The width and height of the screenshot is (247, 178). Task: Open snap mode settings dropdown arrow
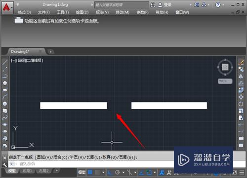[103, 173]
